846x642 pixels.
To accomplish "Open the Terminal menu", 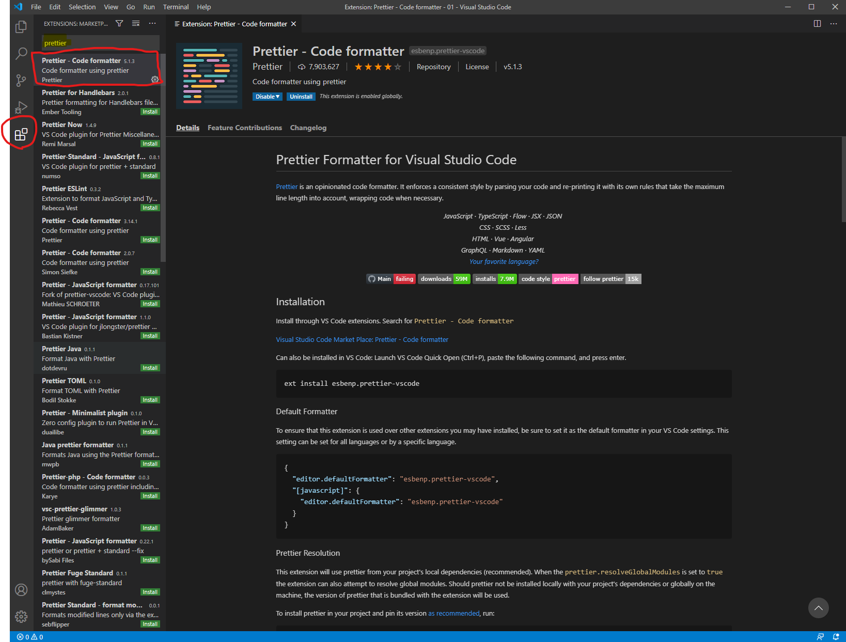I will click(176, 7).
